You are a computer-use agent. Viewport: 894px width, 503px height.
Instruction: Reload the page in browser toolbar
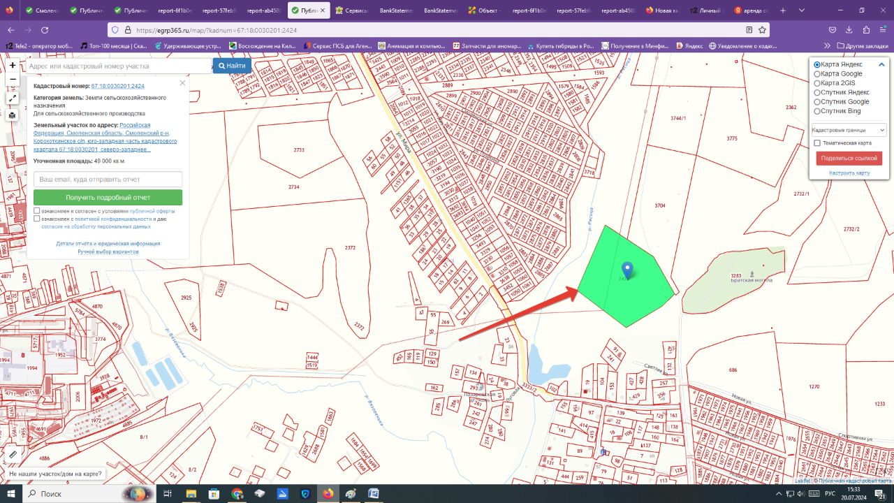point(45,30)
